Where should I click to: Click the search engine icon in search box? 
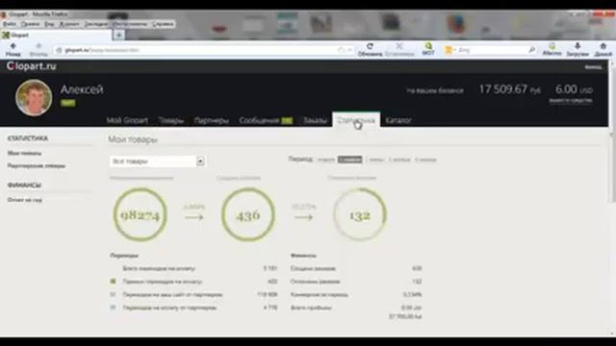[449, 50]
